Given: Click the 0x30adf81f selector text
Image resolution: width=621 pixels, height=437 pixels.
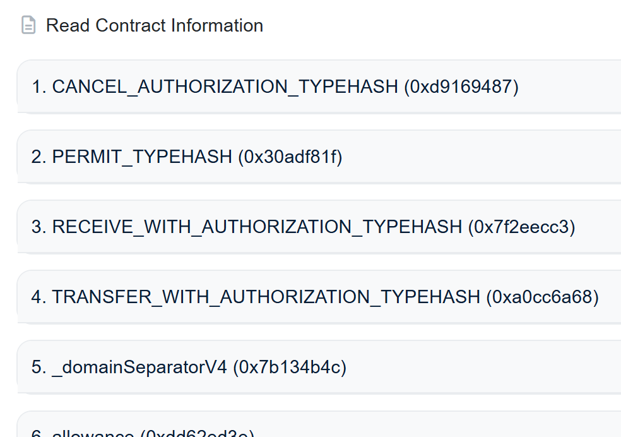Looking at the screenshot, I should coord(290,157).
